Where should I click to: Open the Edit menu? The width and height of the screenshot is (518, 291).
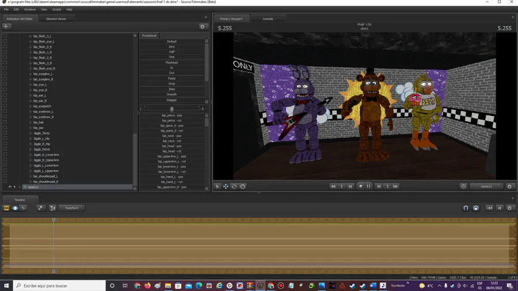click(16, 10)
